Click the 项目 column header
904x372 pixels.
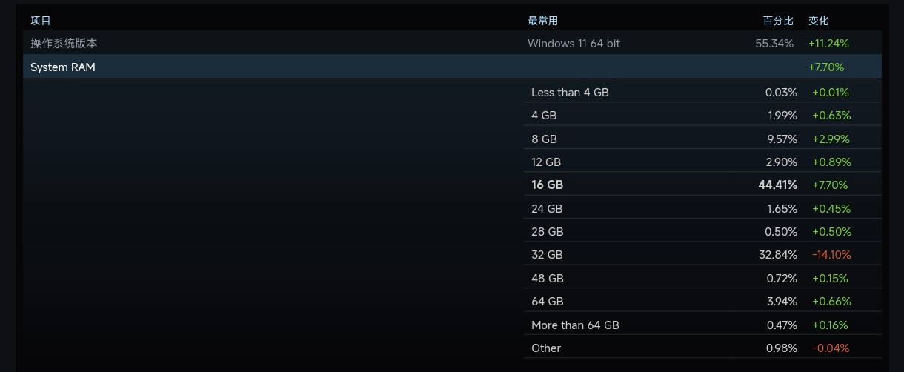point(41,21)
